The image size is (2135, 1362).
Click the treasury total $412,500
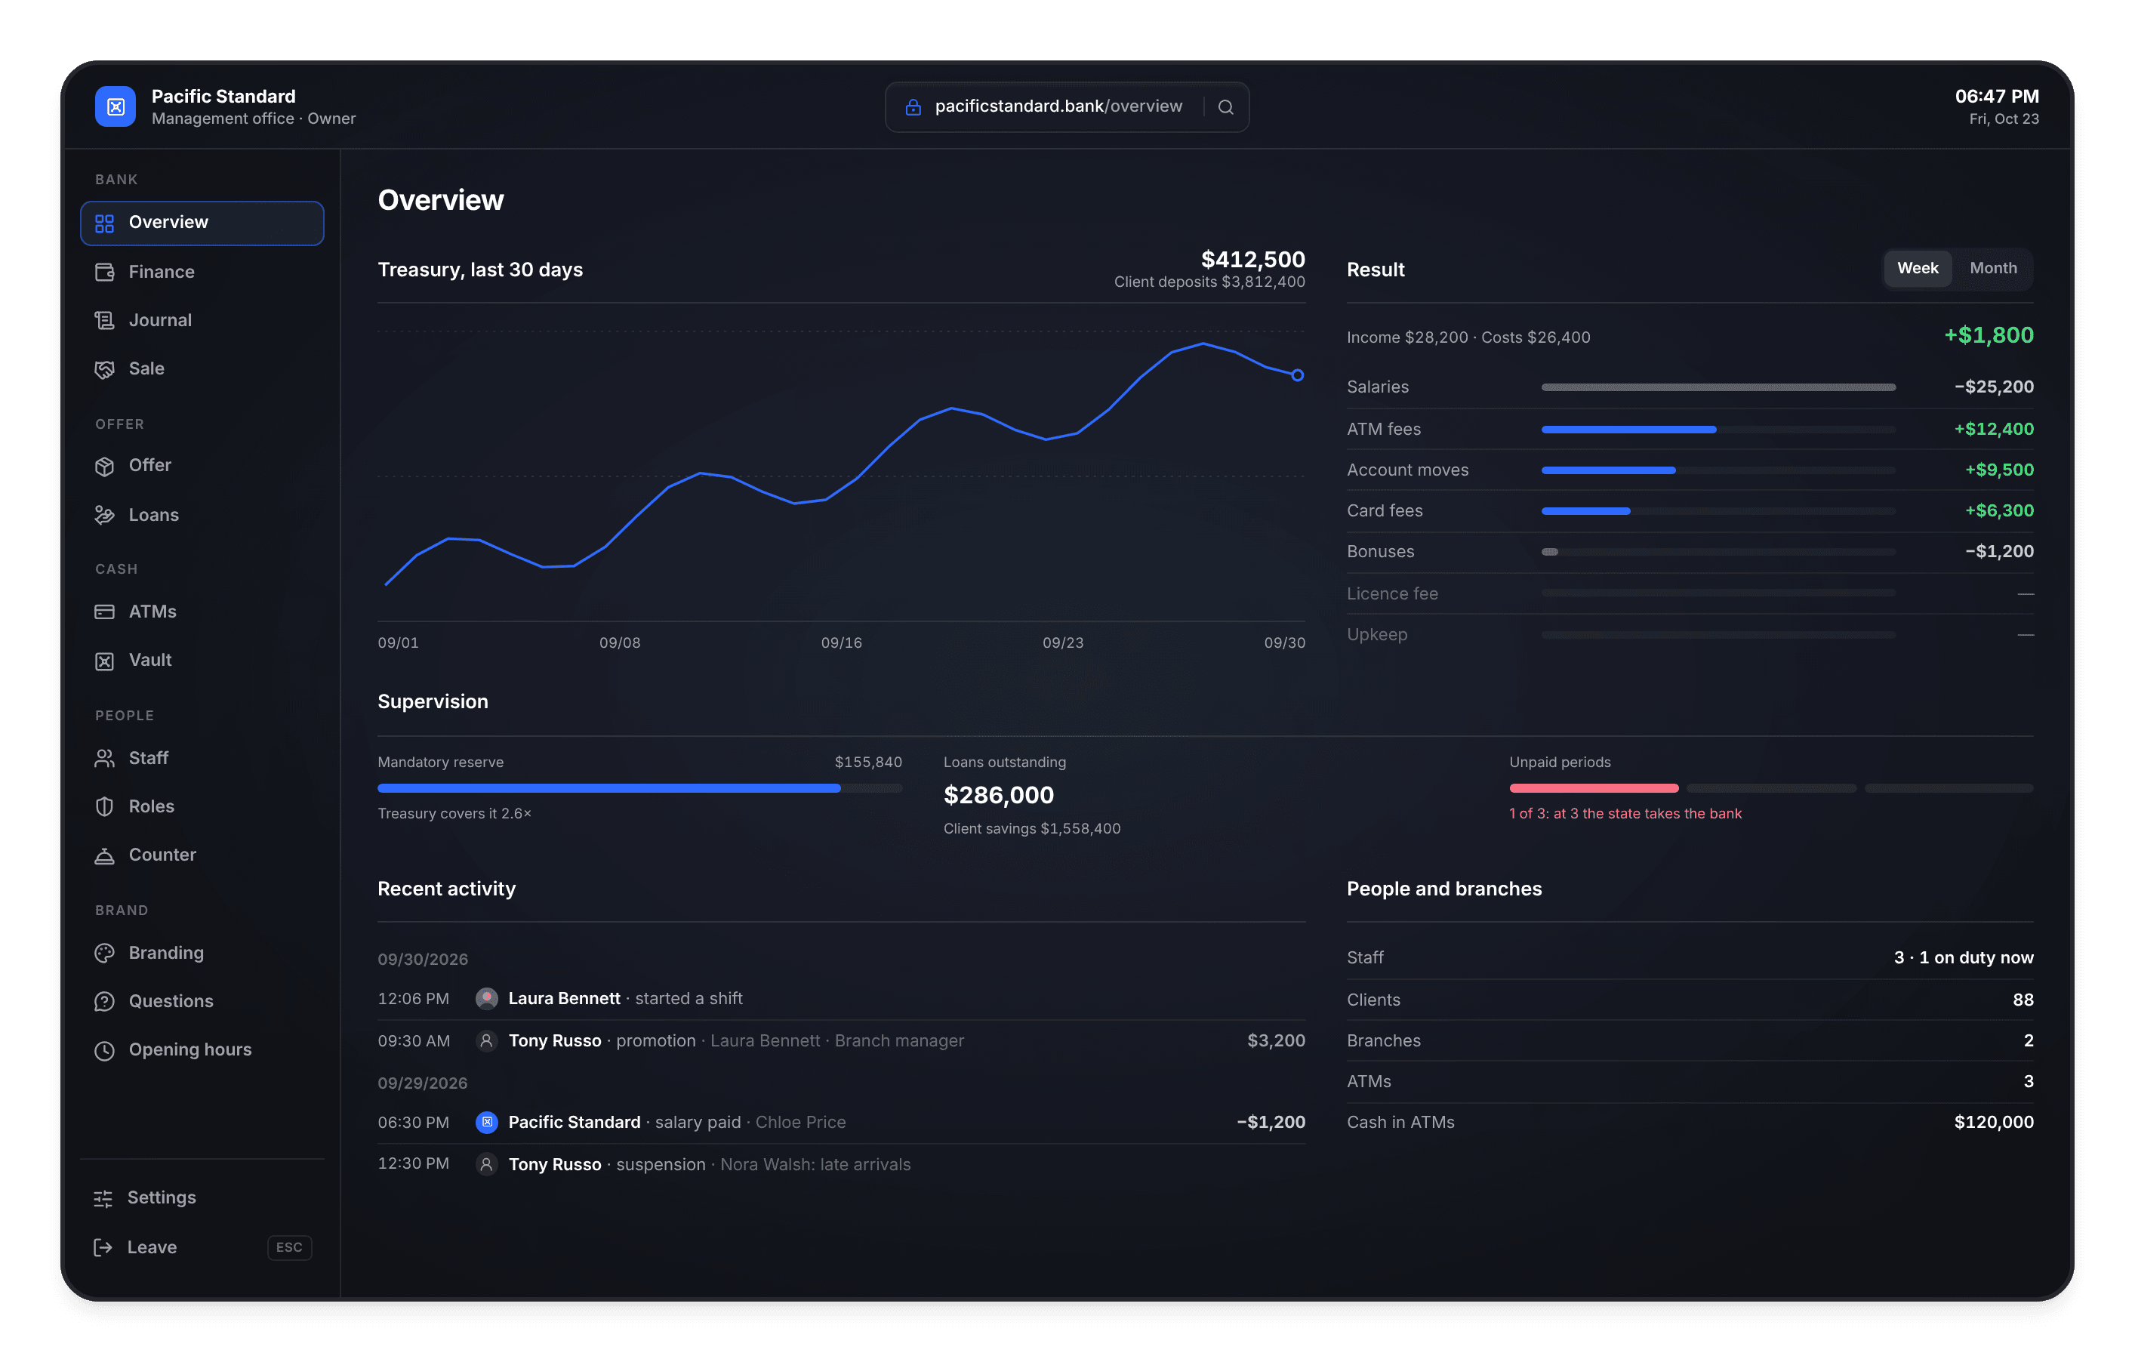coord(1252,259)
